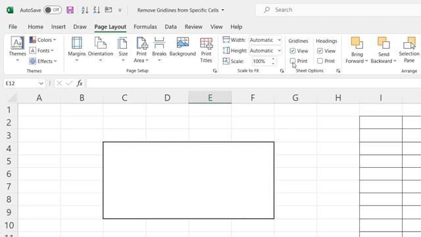
Task: Open the View ribbon tab
Action: pyautogui.click(x=216, y=27)
